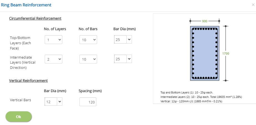The height and width of the screenshot is (125, 256).
Task: Click the Vertical Reinforcement heading
Action: [29, 80]
